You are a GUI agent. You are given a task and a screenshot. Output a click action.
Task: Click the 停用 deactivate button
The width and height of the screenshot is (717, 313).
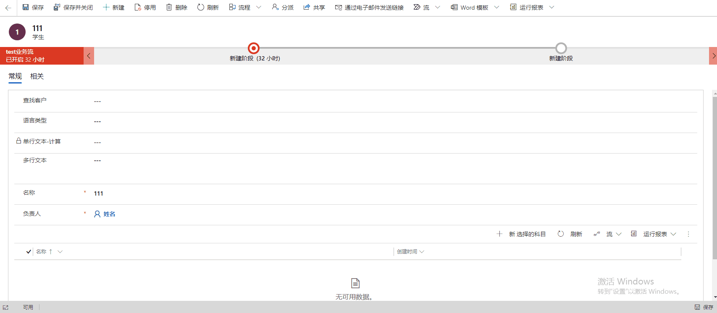(x=145, y=8)
